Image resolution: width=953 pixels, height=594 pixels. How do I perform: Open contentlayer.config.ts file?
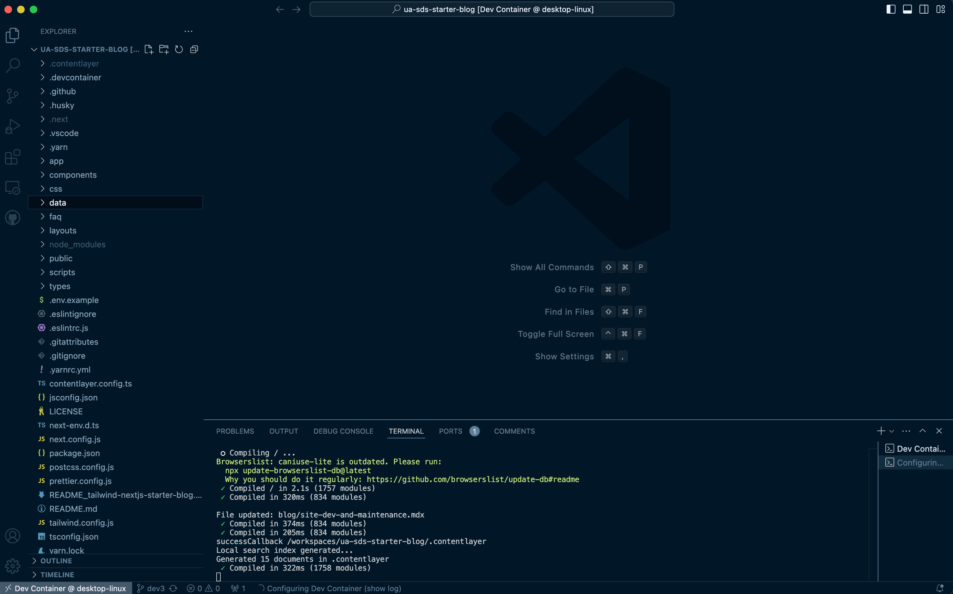point(115,384)
